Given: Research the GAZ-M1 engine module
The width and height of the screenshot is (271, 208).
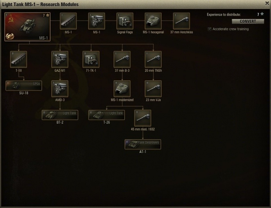Looking at the screenshot, I should coord(60,59).
